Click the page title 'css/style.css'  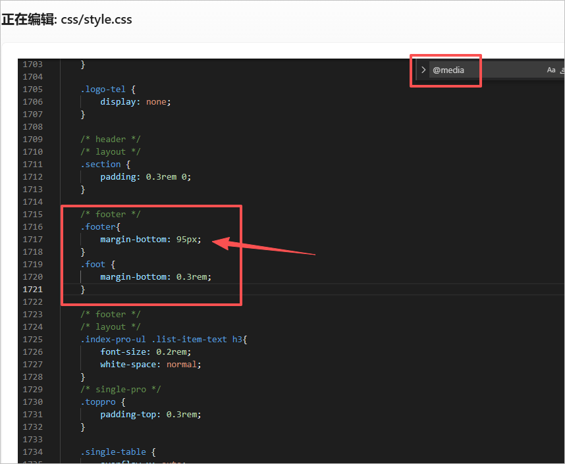coord(96,20)
